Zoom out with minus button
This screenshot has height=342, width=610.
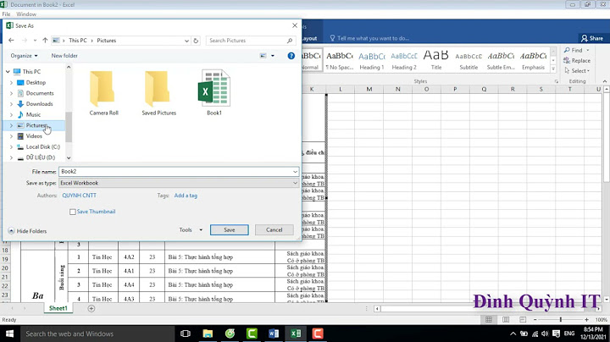click(535, 319)
